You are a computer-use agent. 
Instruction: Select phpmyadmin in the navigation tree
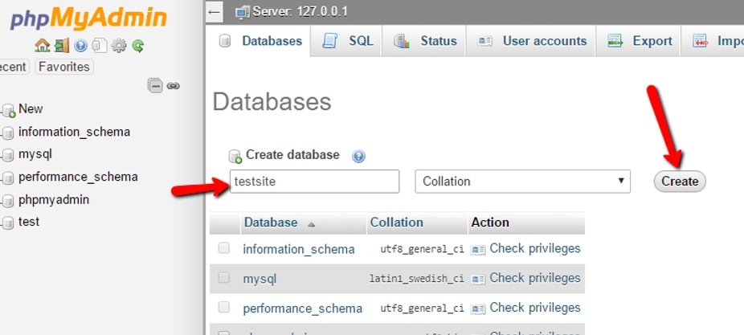pos(54,199)
